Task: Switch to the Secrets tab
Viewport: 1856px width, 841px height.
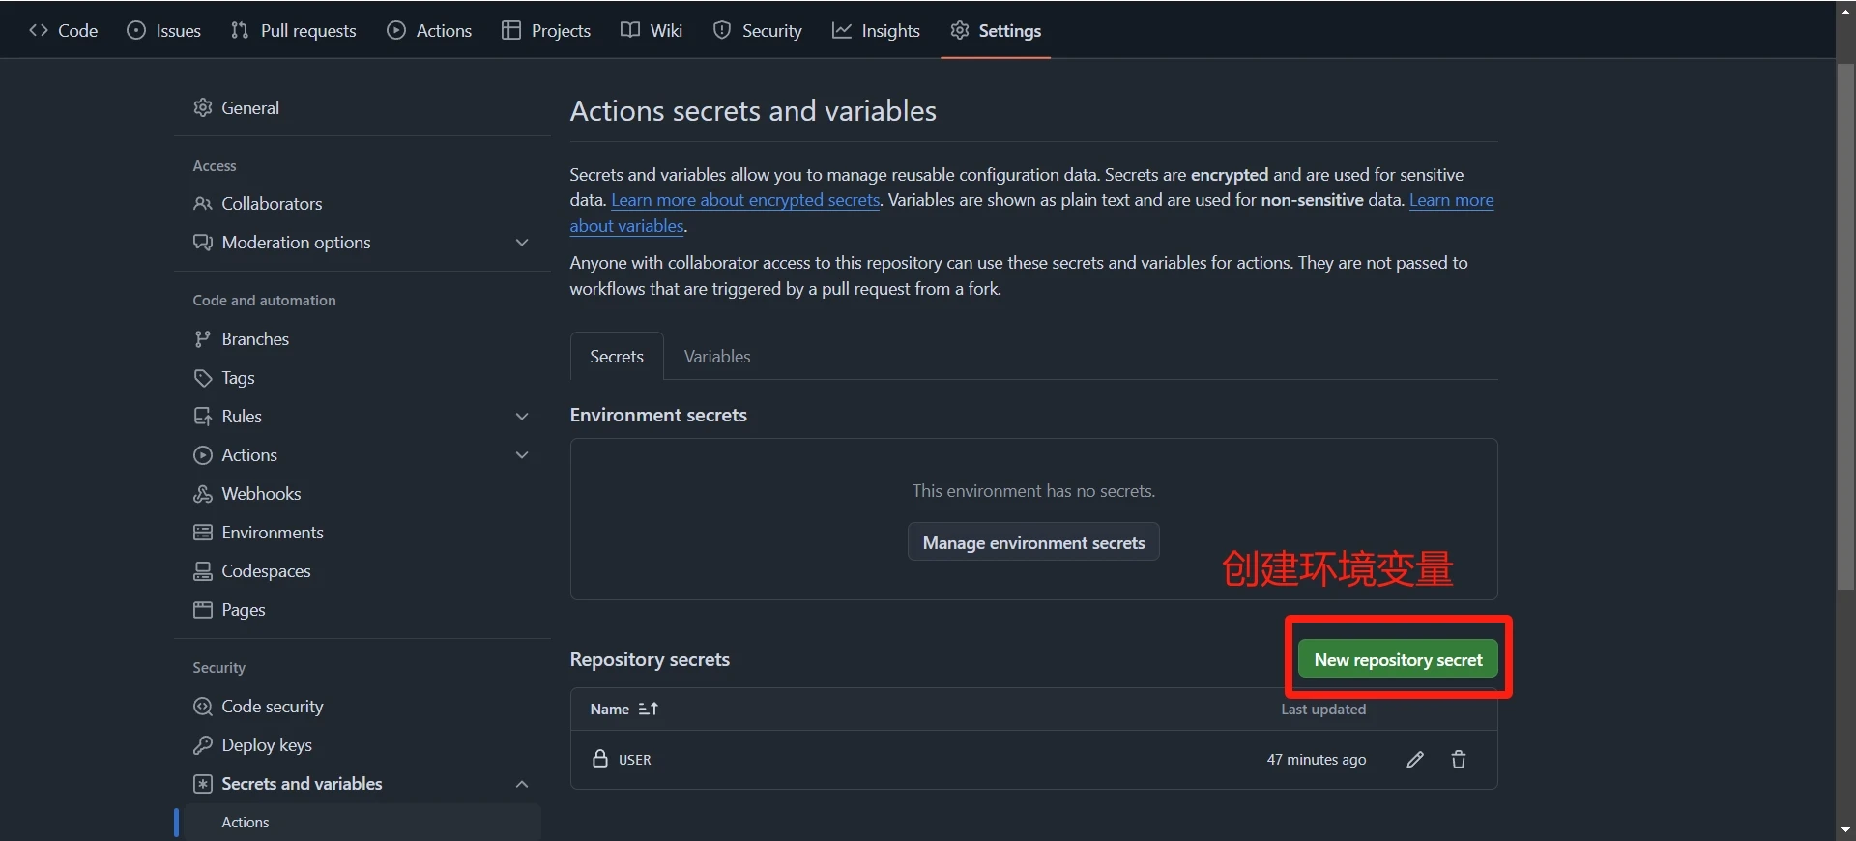Action: click(x=617, y=356)
